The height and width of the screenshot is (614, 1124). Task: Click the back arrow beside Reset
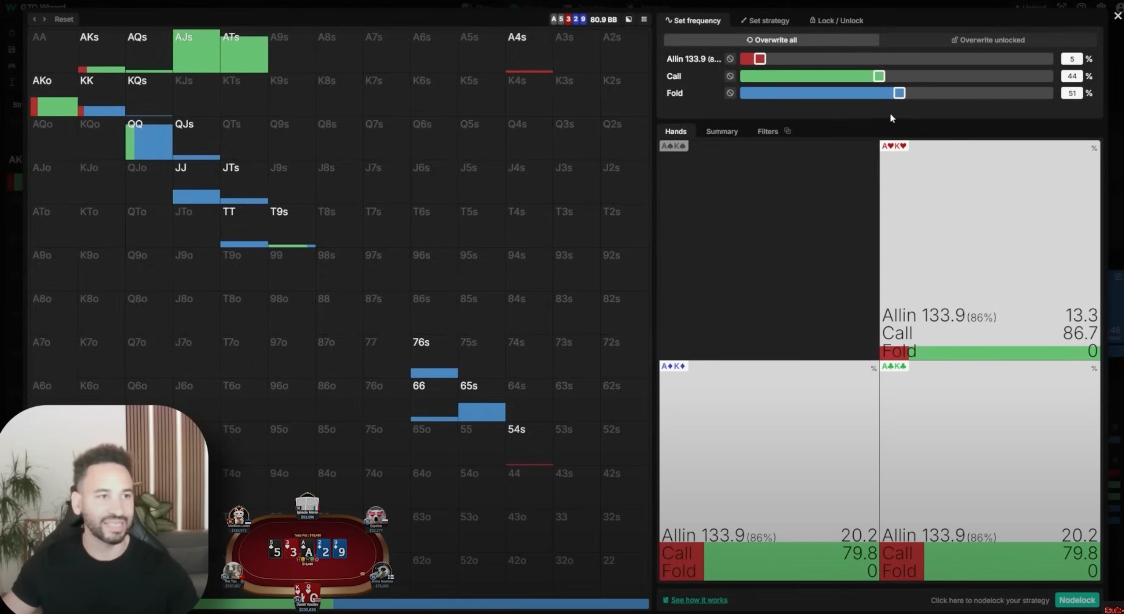coord(34,19)
